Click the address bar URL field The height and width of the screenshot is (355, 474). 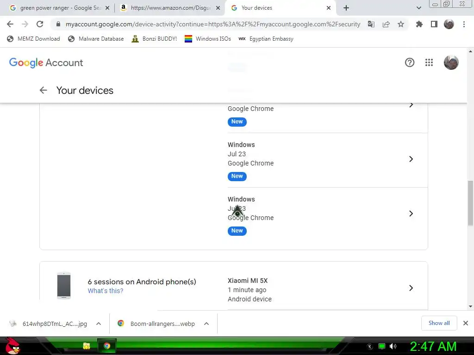point(213,24)
